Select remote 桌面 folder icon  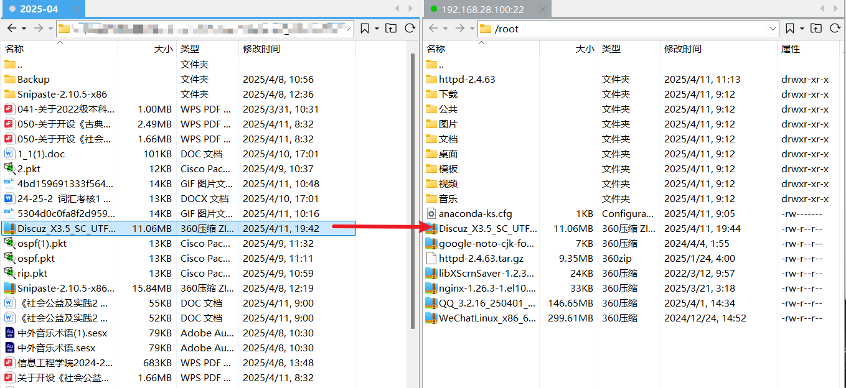point(431,154)
